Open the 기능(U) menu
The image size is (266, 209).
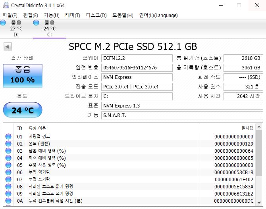coord(52,15)
